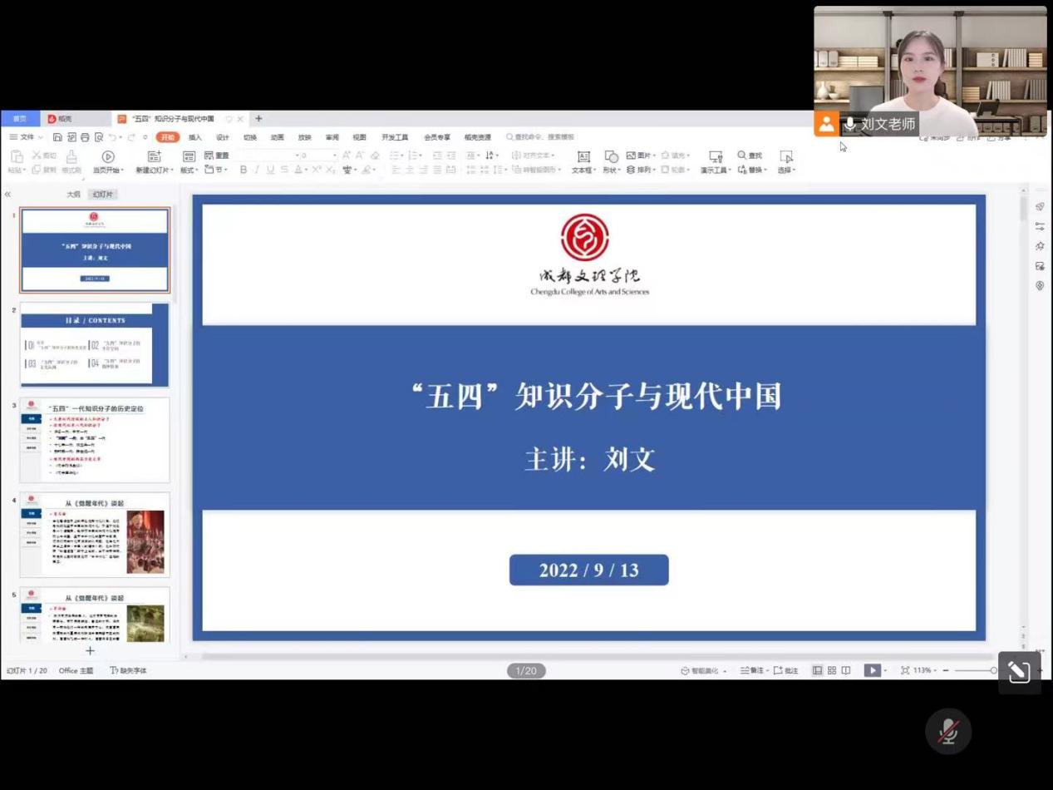
Task: Open the 文件 (File) menu dropdown
Action: pos(27,137)
